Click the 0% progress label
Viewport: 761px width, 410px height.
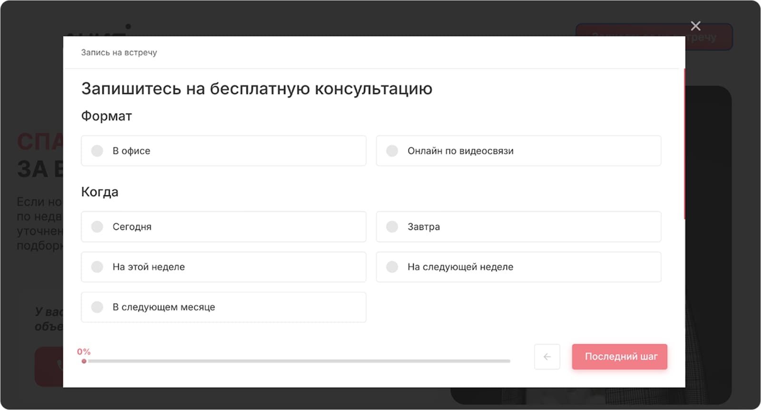click(x=84, y=352)
